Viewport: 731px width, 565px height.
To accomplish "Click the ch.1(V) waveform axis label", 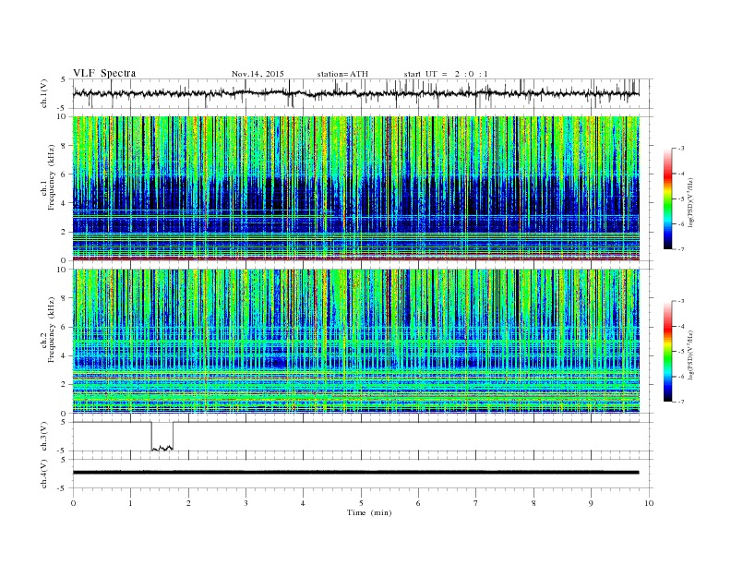I will pos(44,95).
